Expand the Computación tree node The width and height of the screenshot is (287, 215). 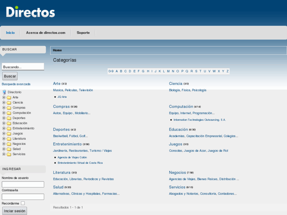click(4, 113)
